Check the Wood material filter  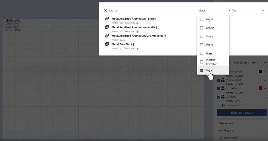tap(202, 20)
